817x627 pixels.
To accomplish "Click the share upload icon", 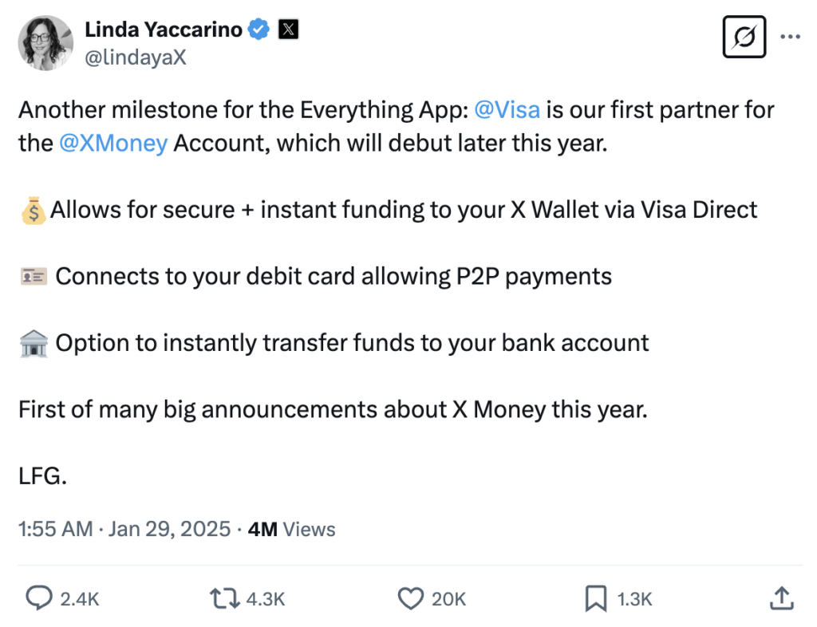I will [x=782, y=598].
